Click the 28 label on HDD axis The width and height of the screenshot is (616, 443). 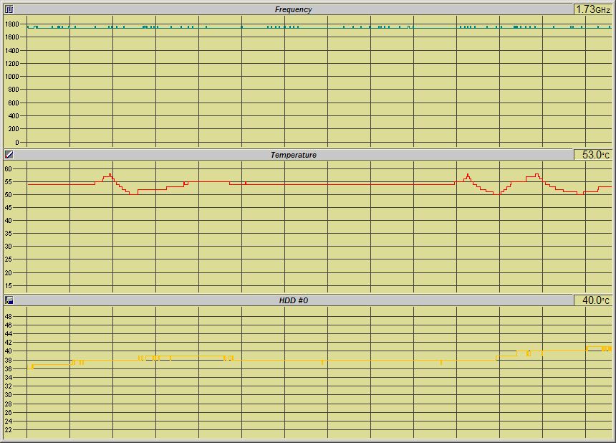(x=9, y=404)
